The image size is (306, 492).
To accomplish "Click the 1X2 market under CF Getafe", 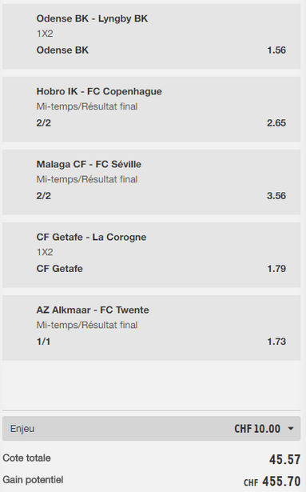I will pos(45,252).
